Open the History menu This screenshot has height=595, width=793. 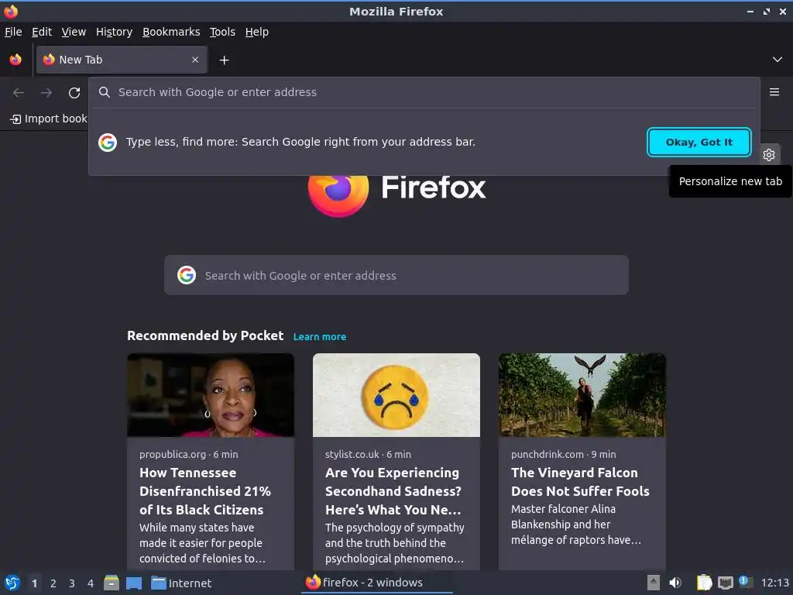point(115,32)
